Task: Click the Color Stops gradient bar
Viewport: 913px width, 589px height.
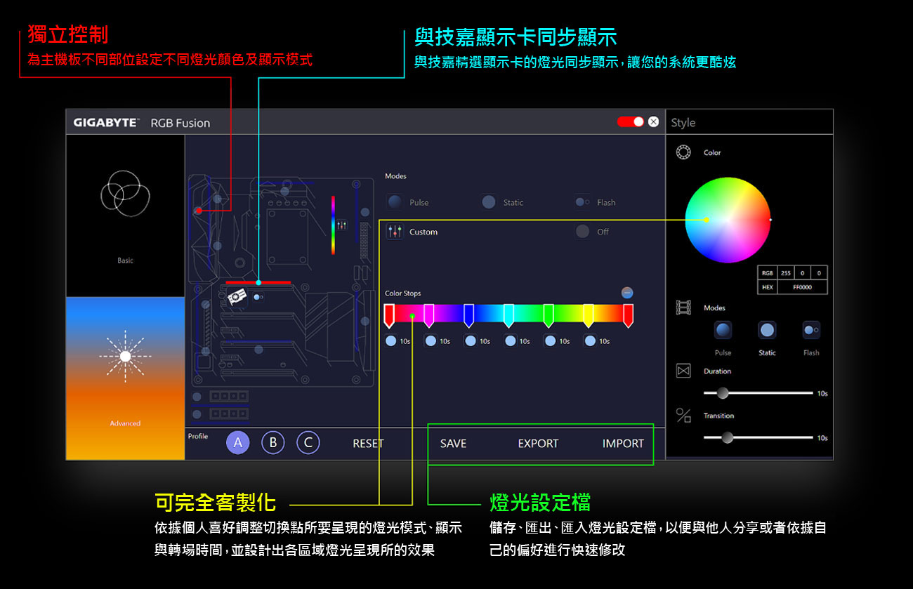Action: pos(508,313)
